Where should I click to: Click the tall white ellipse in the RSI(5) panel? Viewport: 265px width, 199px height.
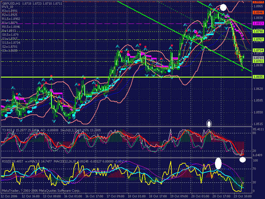tap(218, 163)
